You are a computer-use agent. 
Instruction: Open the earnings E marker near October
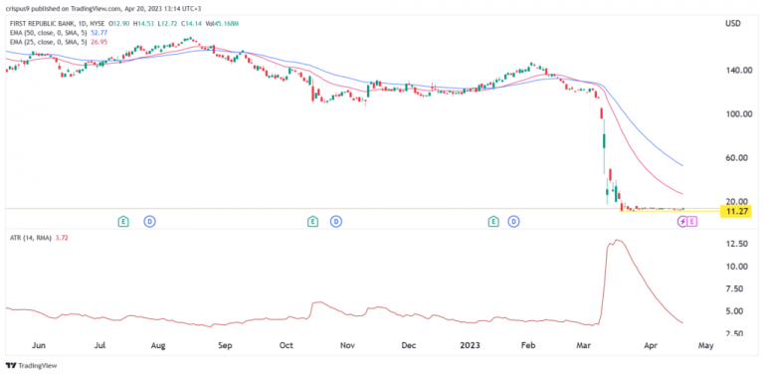click(312, 222)
